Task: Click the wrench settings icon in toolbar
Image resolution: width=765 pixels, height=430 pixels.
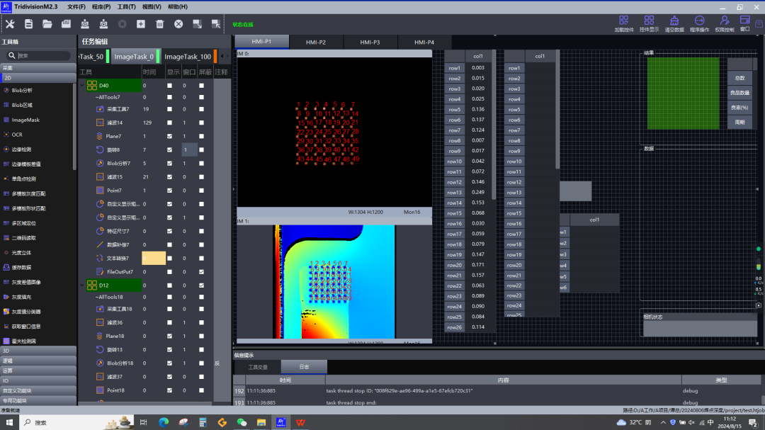Action: point(10,24)
